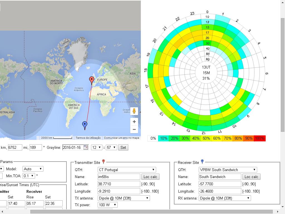Open the Model Auto dropdown
The width and height of the screenshot is (285, 214).
click(x=33, y=169)
